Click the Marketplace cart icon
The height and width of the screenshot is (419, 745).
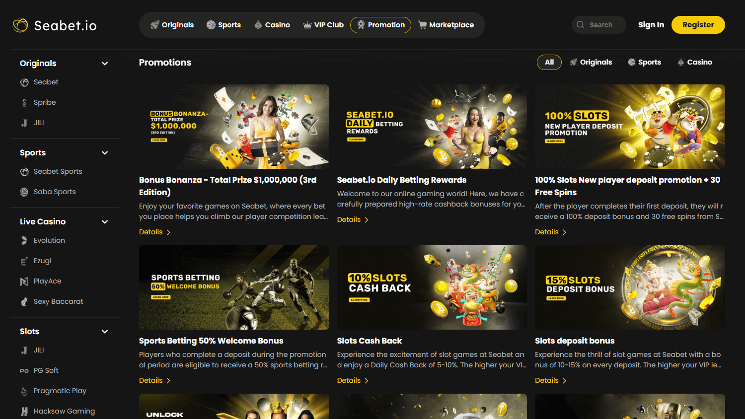coord(422,25)
